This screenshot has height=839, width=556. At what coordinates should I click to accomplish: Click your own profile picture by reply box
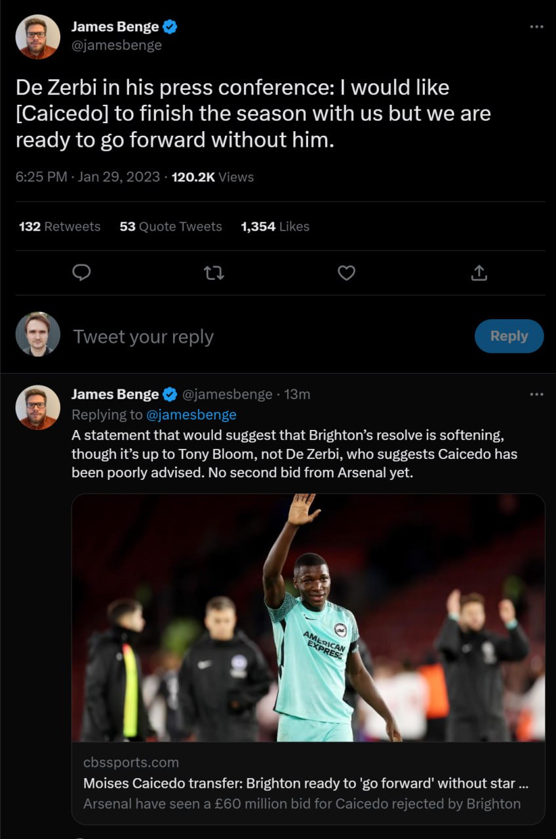[x=38, y=334]
